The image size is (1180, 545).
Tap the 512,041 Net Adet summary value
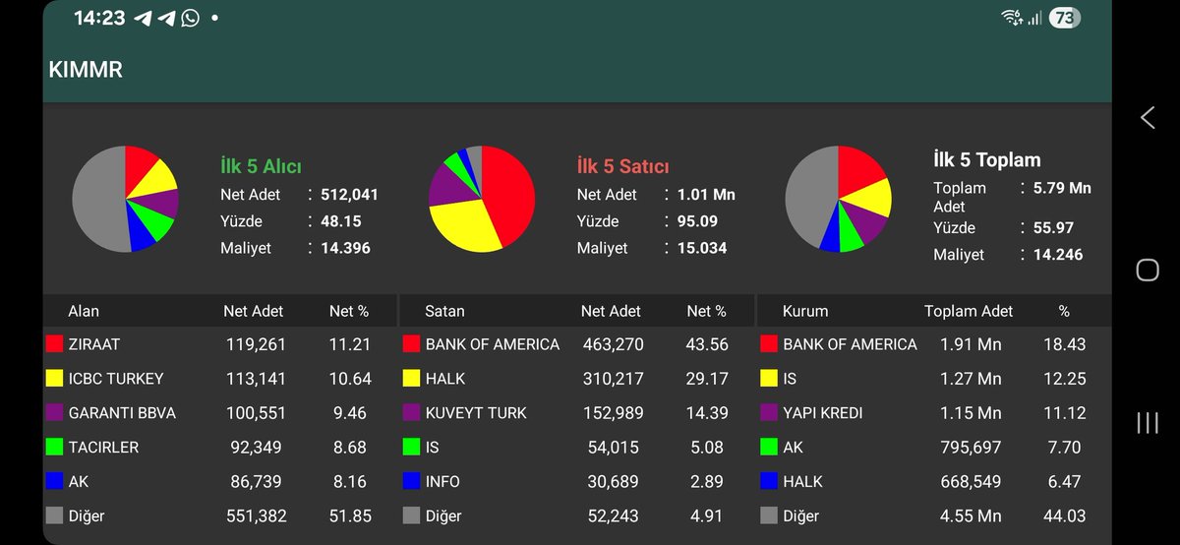pos(349,195)
